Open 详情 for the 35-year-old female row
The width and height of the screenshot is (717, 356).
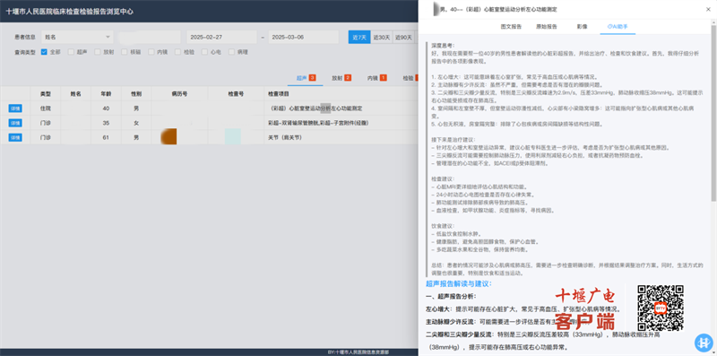tap(15, 123)
